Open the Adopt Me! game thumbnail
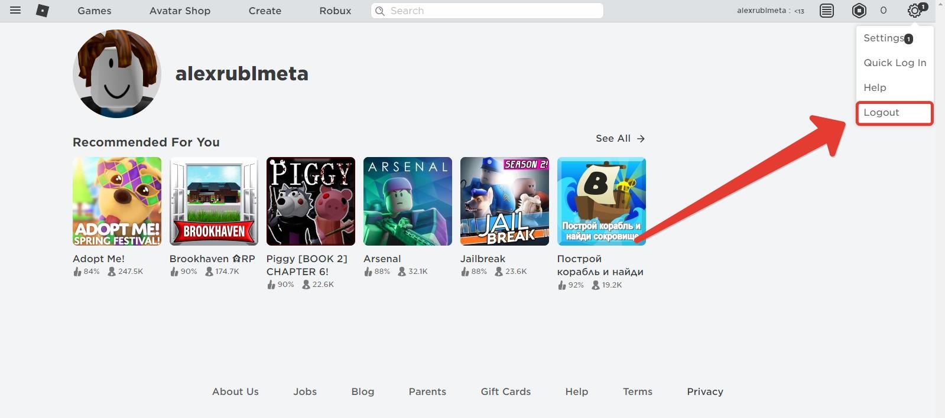 click(x=117, y=201)
